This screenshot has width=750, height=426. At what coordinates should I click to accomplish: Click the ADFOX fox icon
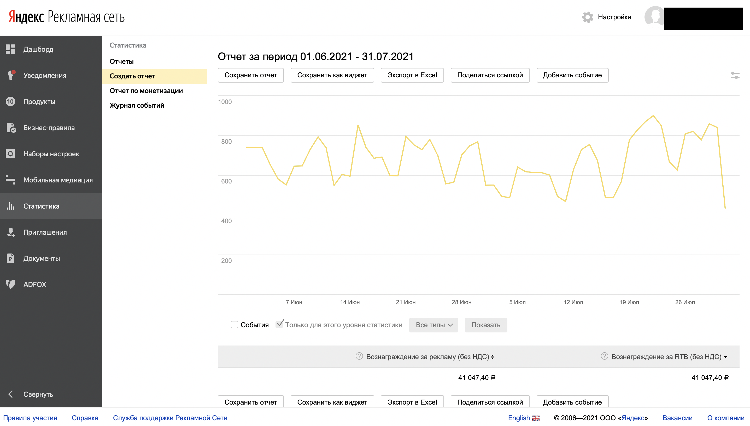[x=10, y=284]
